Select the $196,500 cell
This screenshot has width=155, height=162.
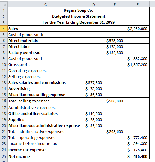click(94, 113)
